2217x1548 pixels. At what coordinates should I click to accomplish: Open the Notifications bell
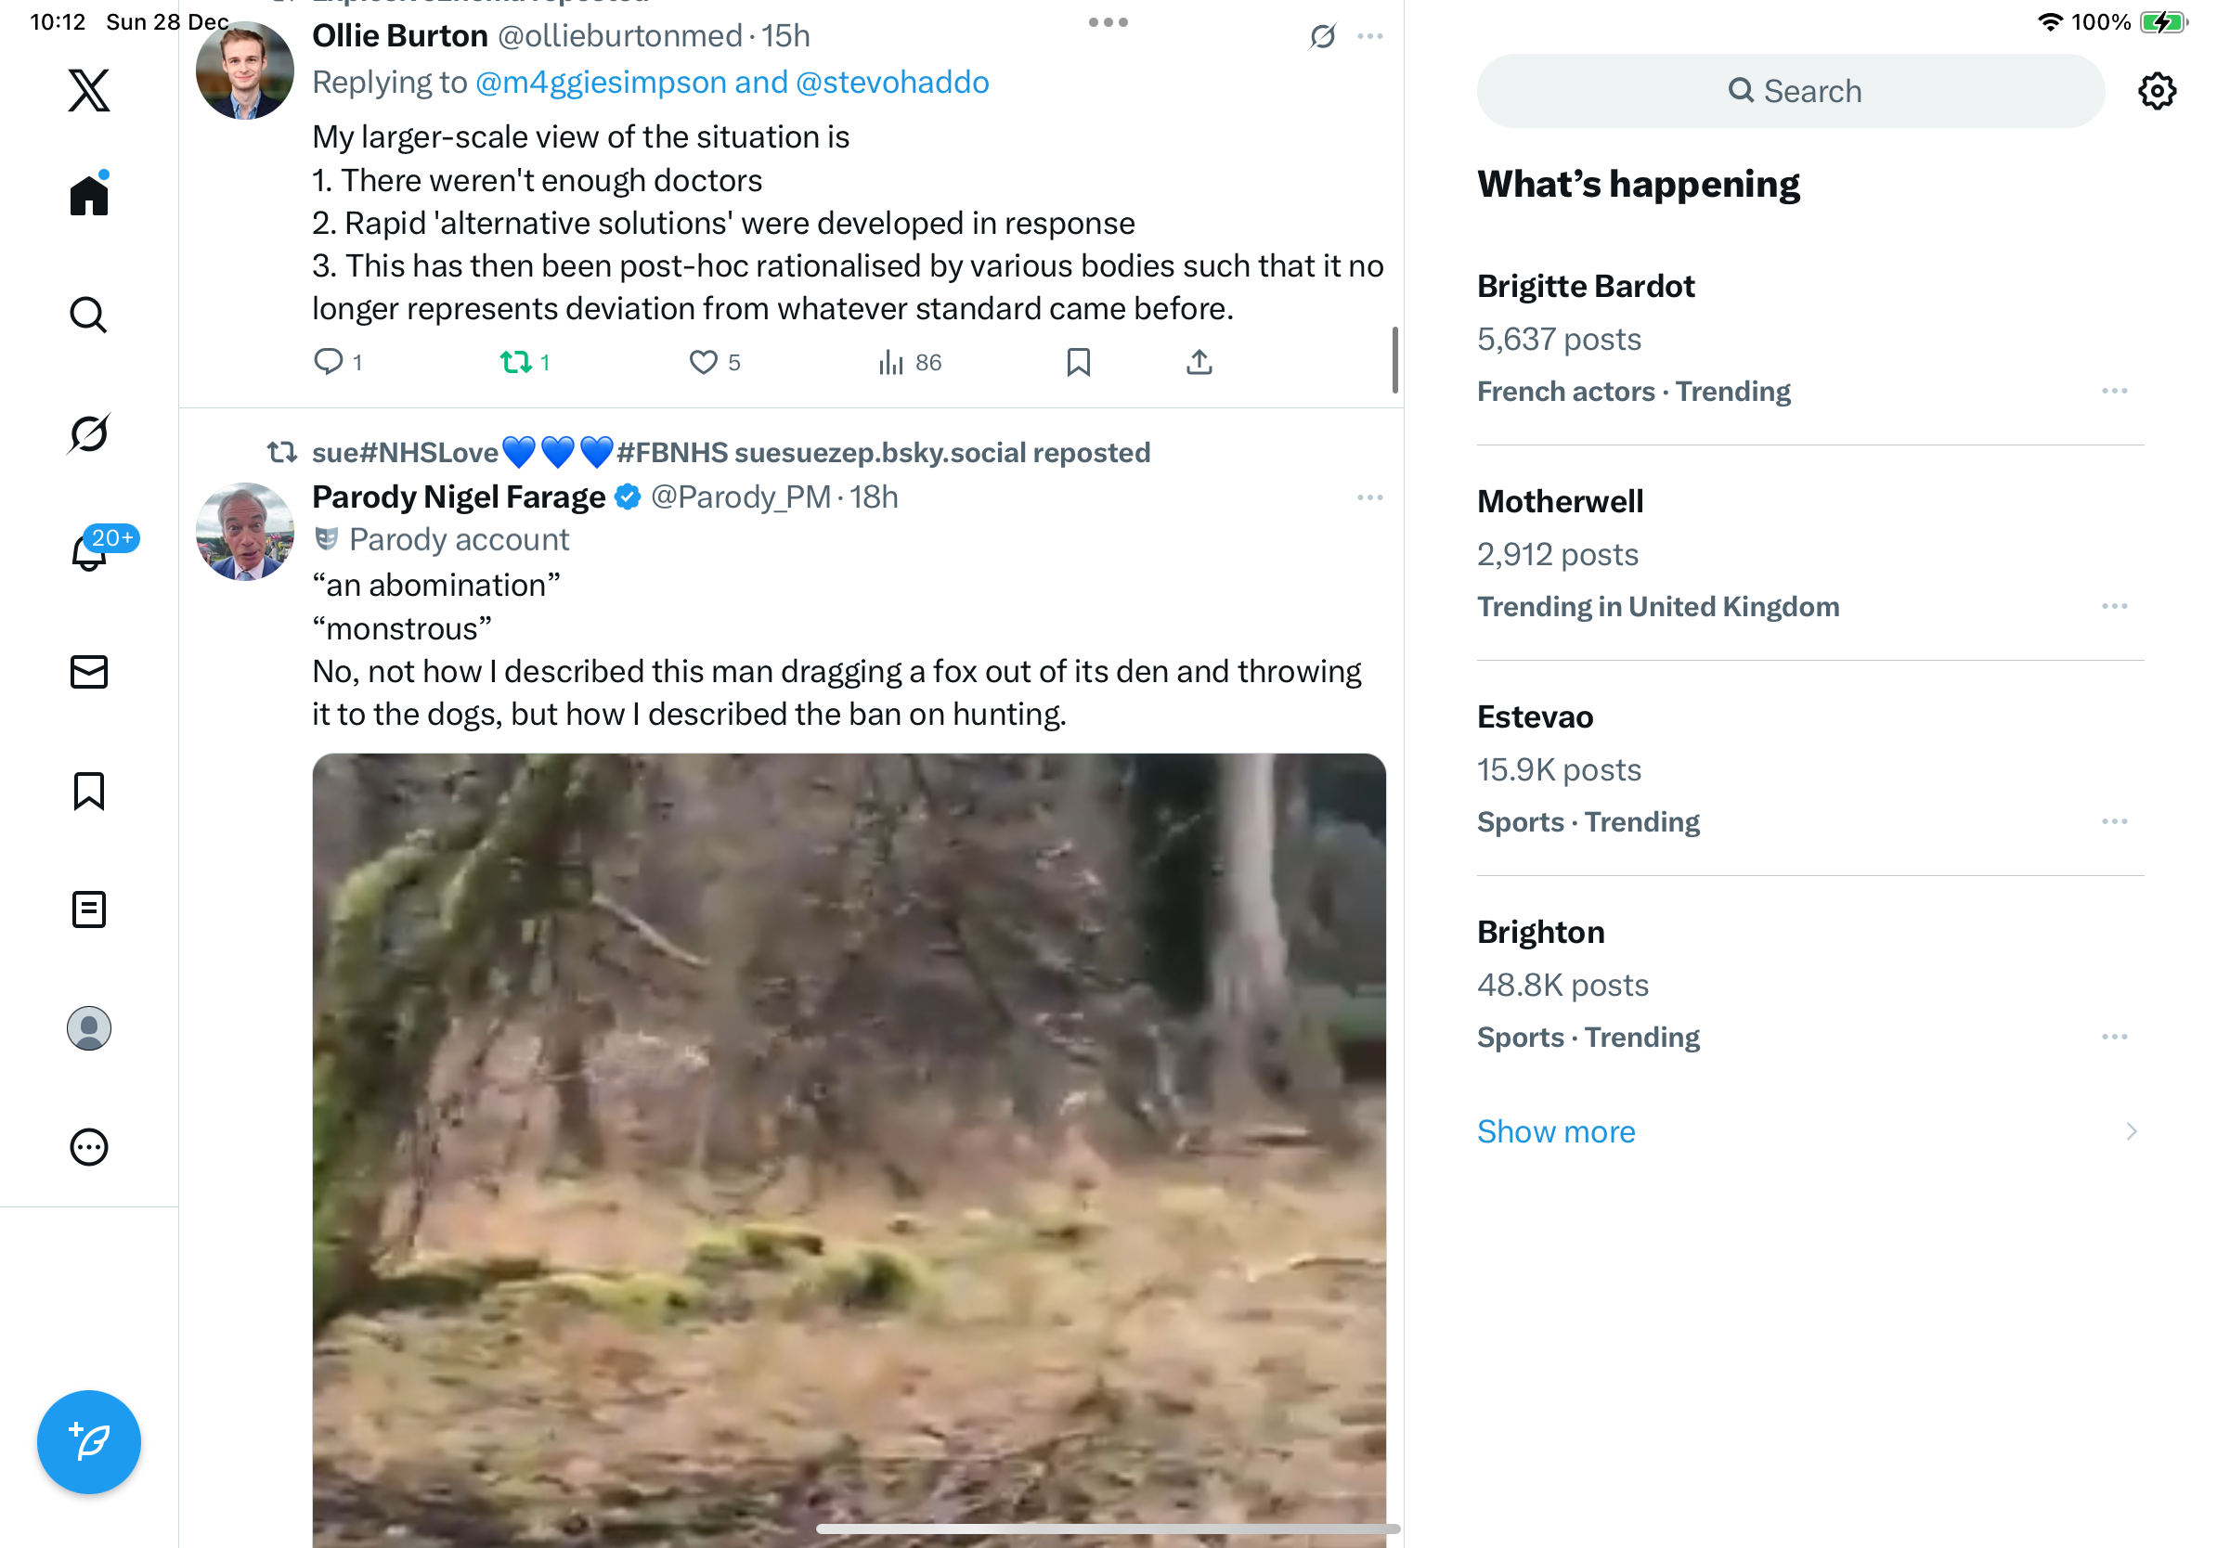(x=89, y=553)
